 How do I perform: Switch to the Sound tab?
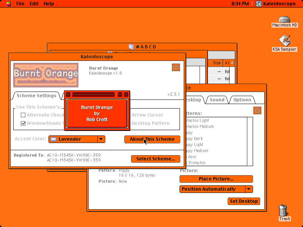[217, 100]
